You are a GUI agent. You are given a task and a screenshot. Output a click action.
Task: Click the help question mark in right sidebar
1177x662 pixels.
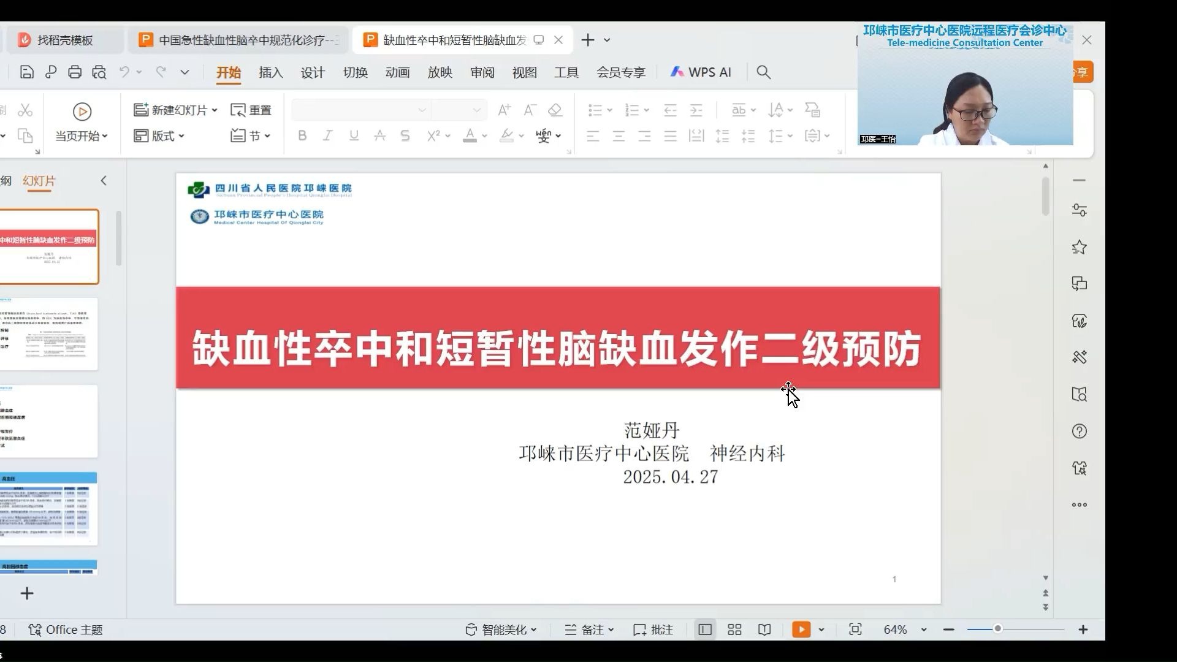point(1080,432)
